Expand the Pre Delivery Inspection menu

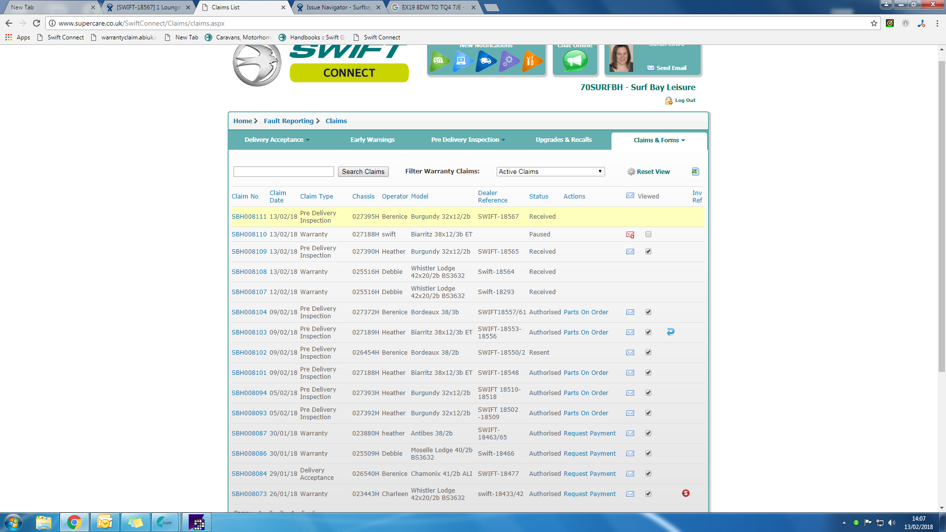coord(468,140)
